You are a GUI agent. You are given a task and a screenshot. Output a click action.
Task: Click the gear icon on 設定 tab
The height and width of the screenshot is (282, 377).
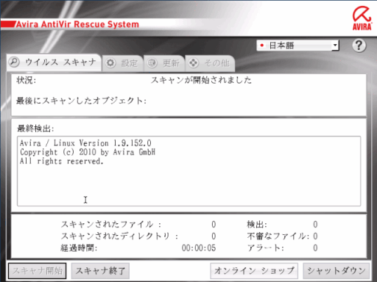[110, 63]
